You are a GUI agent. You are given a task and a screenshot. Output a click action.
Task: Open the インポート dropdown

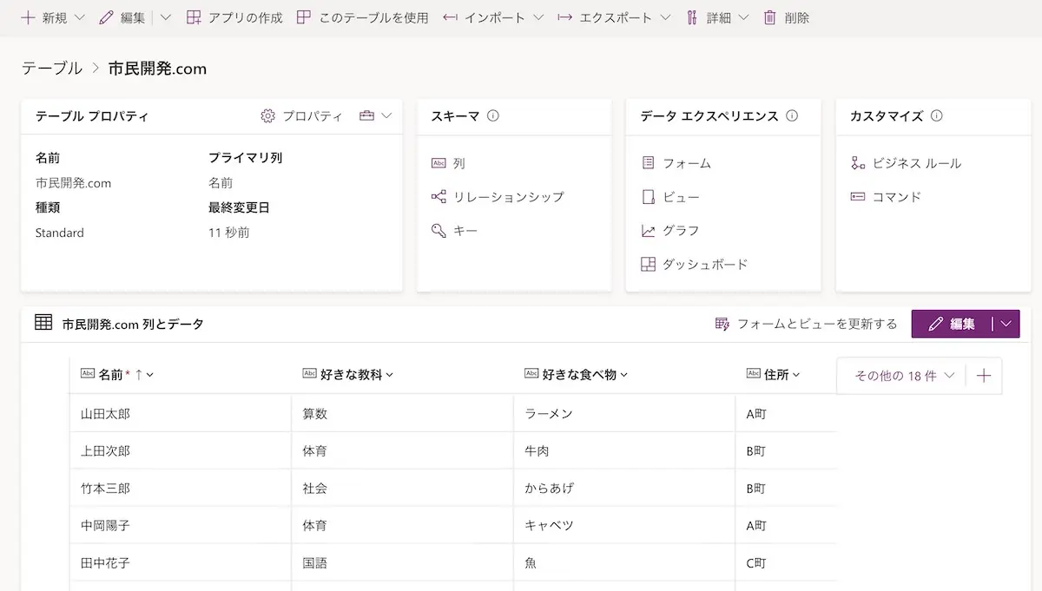pos(538,17)
